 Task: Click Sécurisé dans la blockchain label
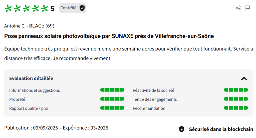(x=221, y=129)
